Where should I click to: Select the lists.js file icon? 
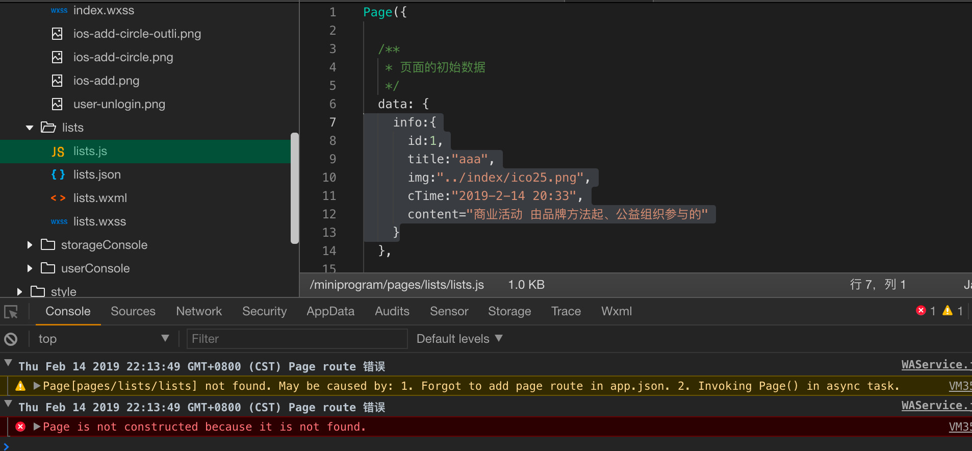coord(58,152)
